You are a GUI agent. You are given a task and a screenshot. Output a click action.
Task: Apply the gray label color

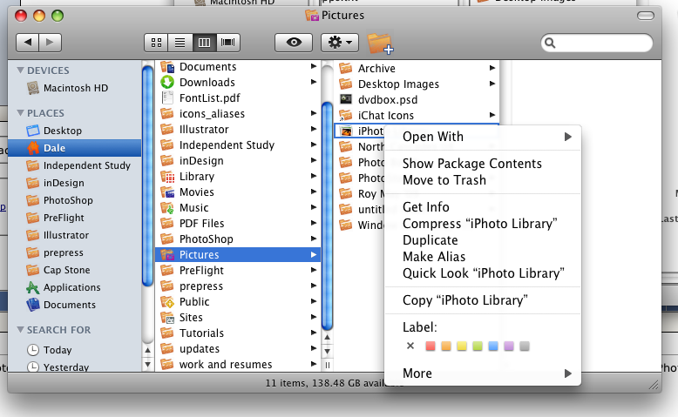pos(525,346)
